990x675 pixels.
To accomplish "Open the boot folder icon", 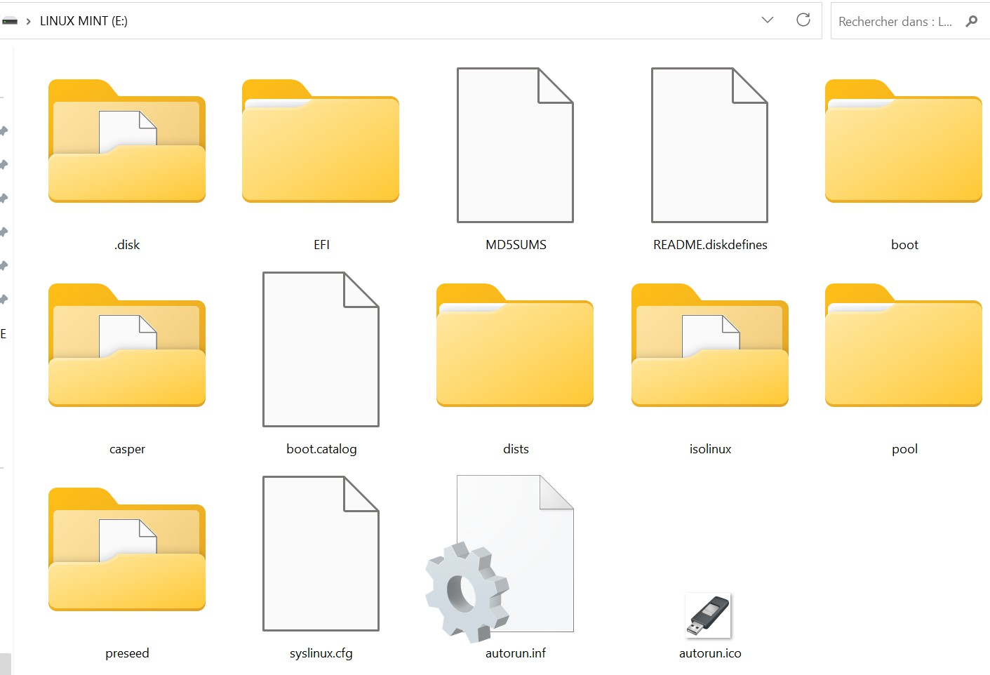I will (x=904, y=141).
